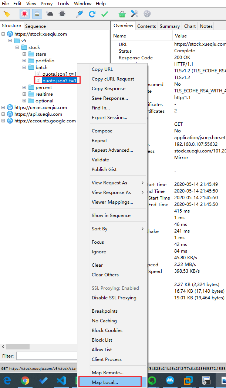
Task: Open the settings gear icon
Action: click(x=147, y=14)
